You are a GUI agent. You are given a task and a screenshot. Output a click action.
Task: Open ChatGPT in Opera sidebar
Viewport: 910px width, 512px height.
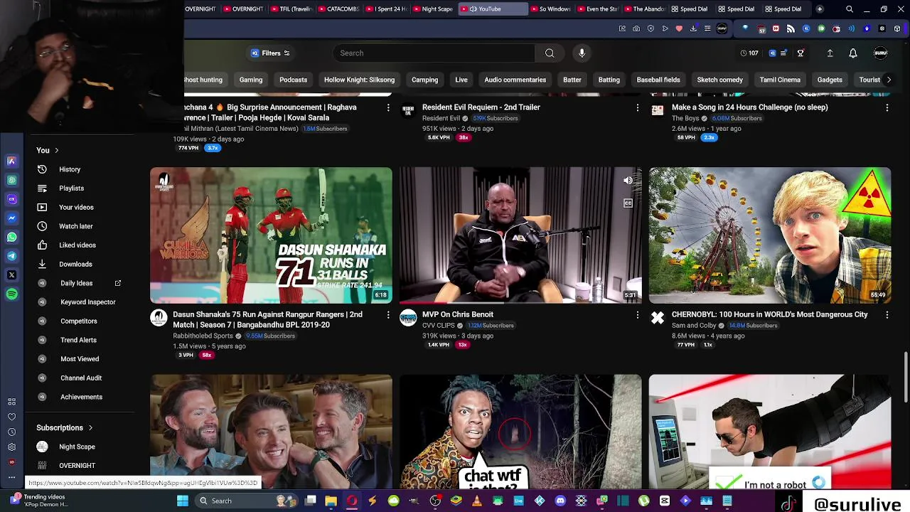click(11, 180)
